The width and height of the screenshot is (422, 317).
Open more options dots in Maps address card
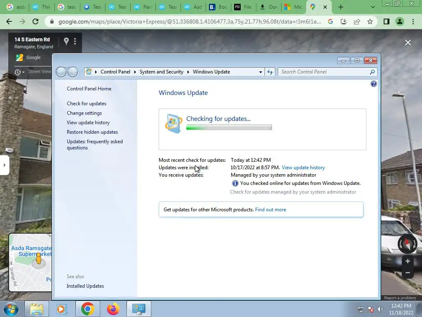[75, 41]
